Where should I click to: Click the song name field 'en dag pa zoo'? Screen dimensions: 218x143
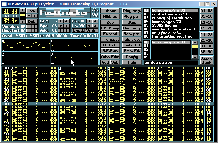coord(171,63)
